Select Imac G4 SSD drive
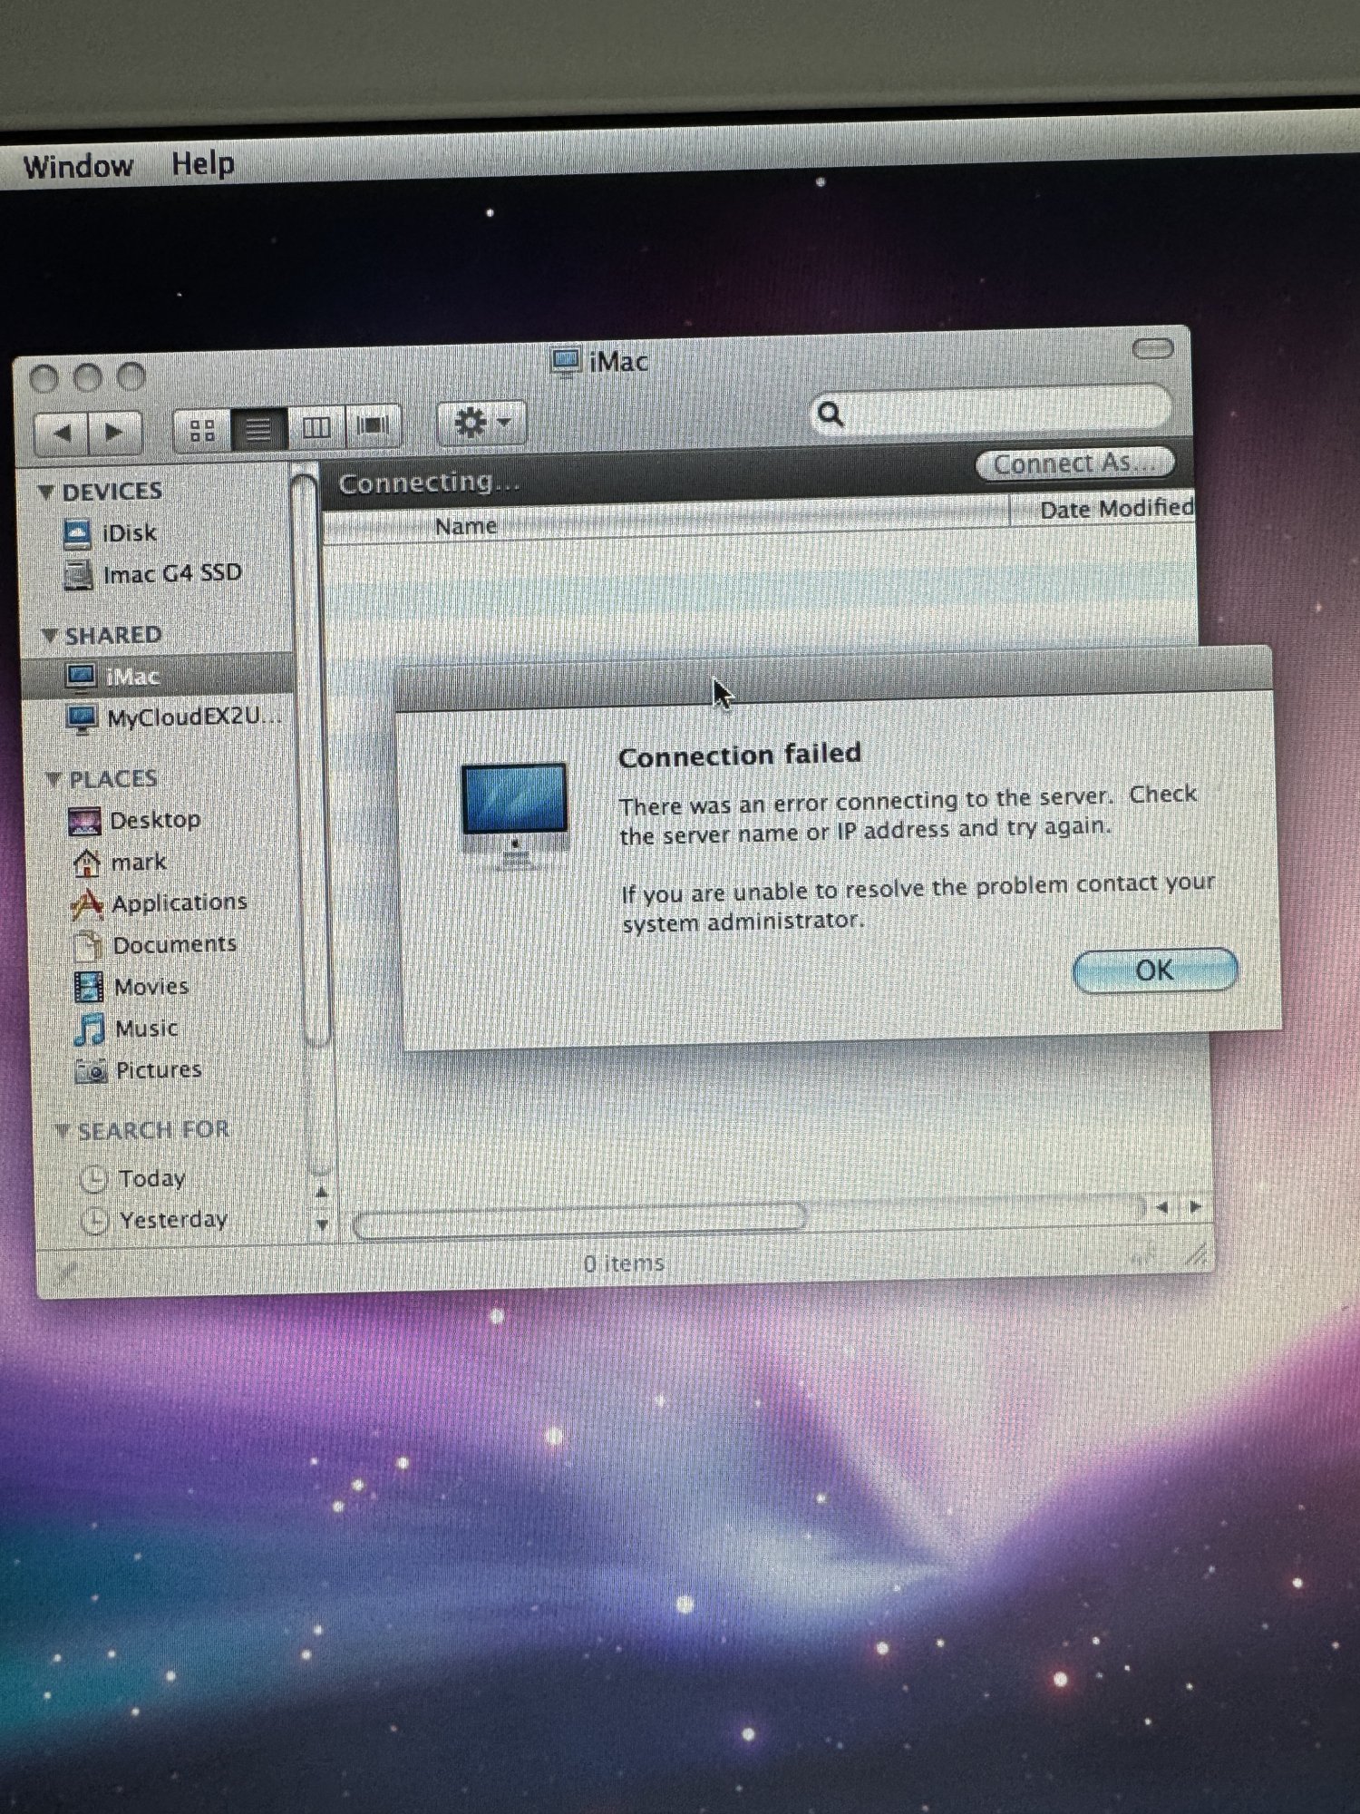1360x1814 pixels. coord(152,574)
